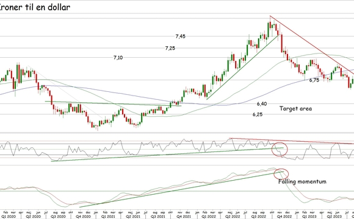
Task: Click the 6,75 support level label
Action: click(x=314, y=80)
